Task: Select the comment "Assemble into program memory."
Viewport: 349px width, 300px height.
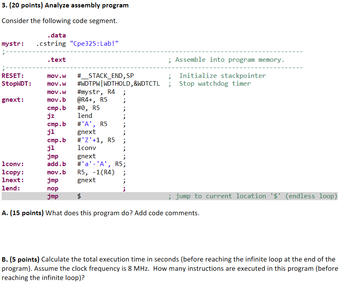Action: [227, 59]
